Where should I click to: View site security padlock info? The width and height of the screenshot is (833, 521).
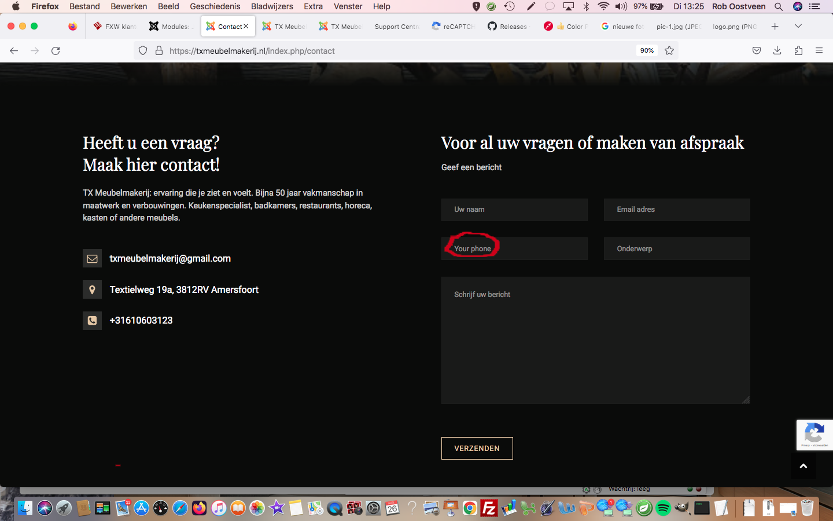pyautogui.click(x=159, y=51)
